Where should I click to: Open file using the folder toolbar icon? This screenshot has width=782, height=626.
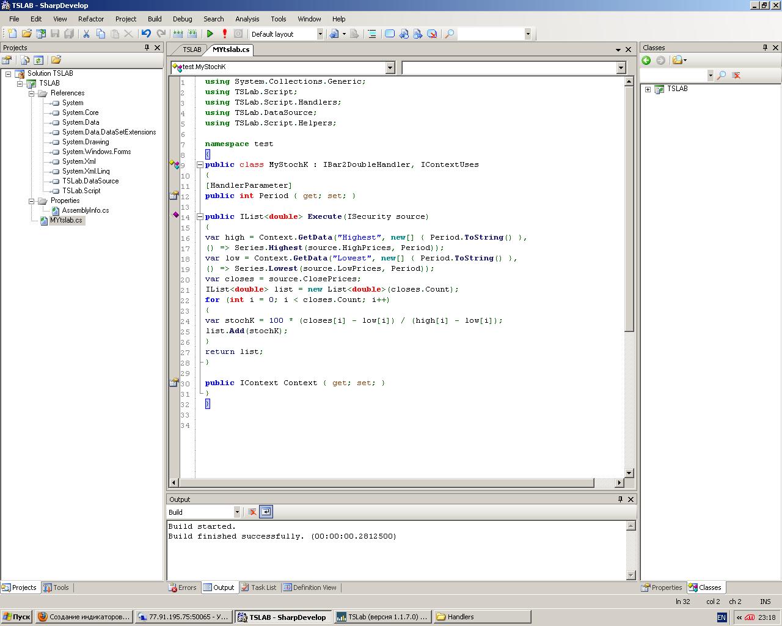coord(26,34)
